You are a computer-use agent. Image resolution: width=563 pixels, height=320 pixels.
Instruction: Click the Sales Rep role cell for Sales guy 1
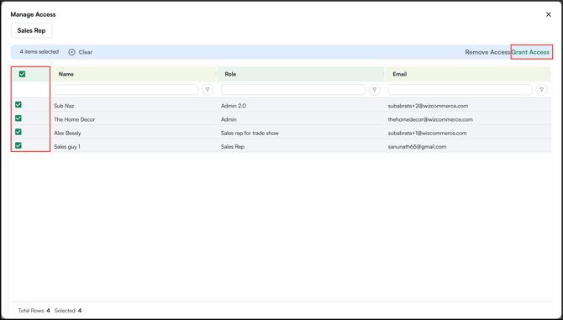click(x=233, y=147)
